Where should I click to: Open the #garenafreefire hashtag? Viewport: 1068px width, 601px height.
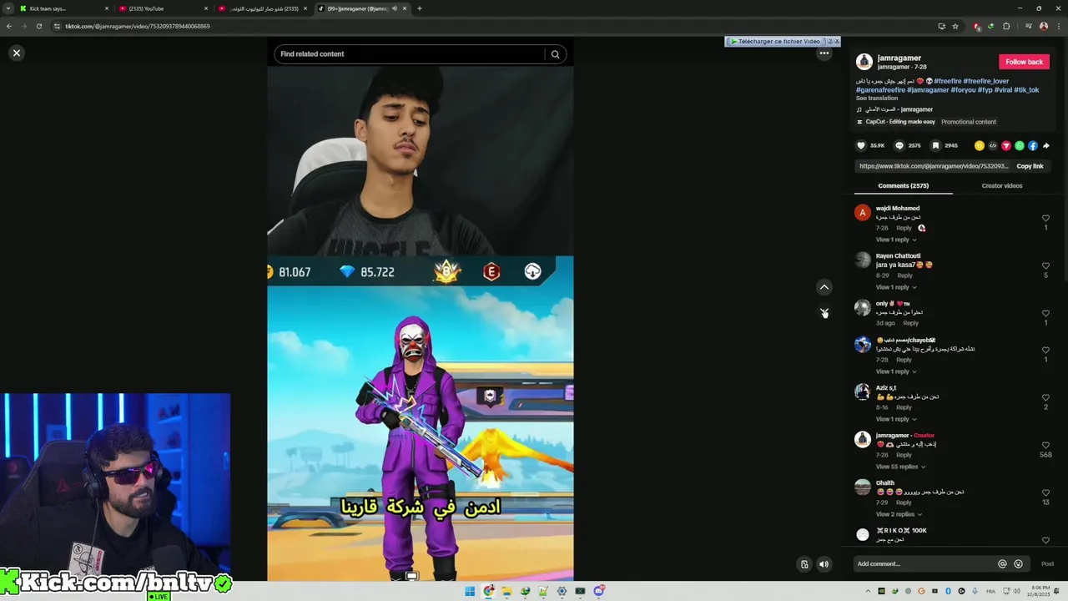pos(880,90)
